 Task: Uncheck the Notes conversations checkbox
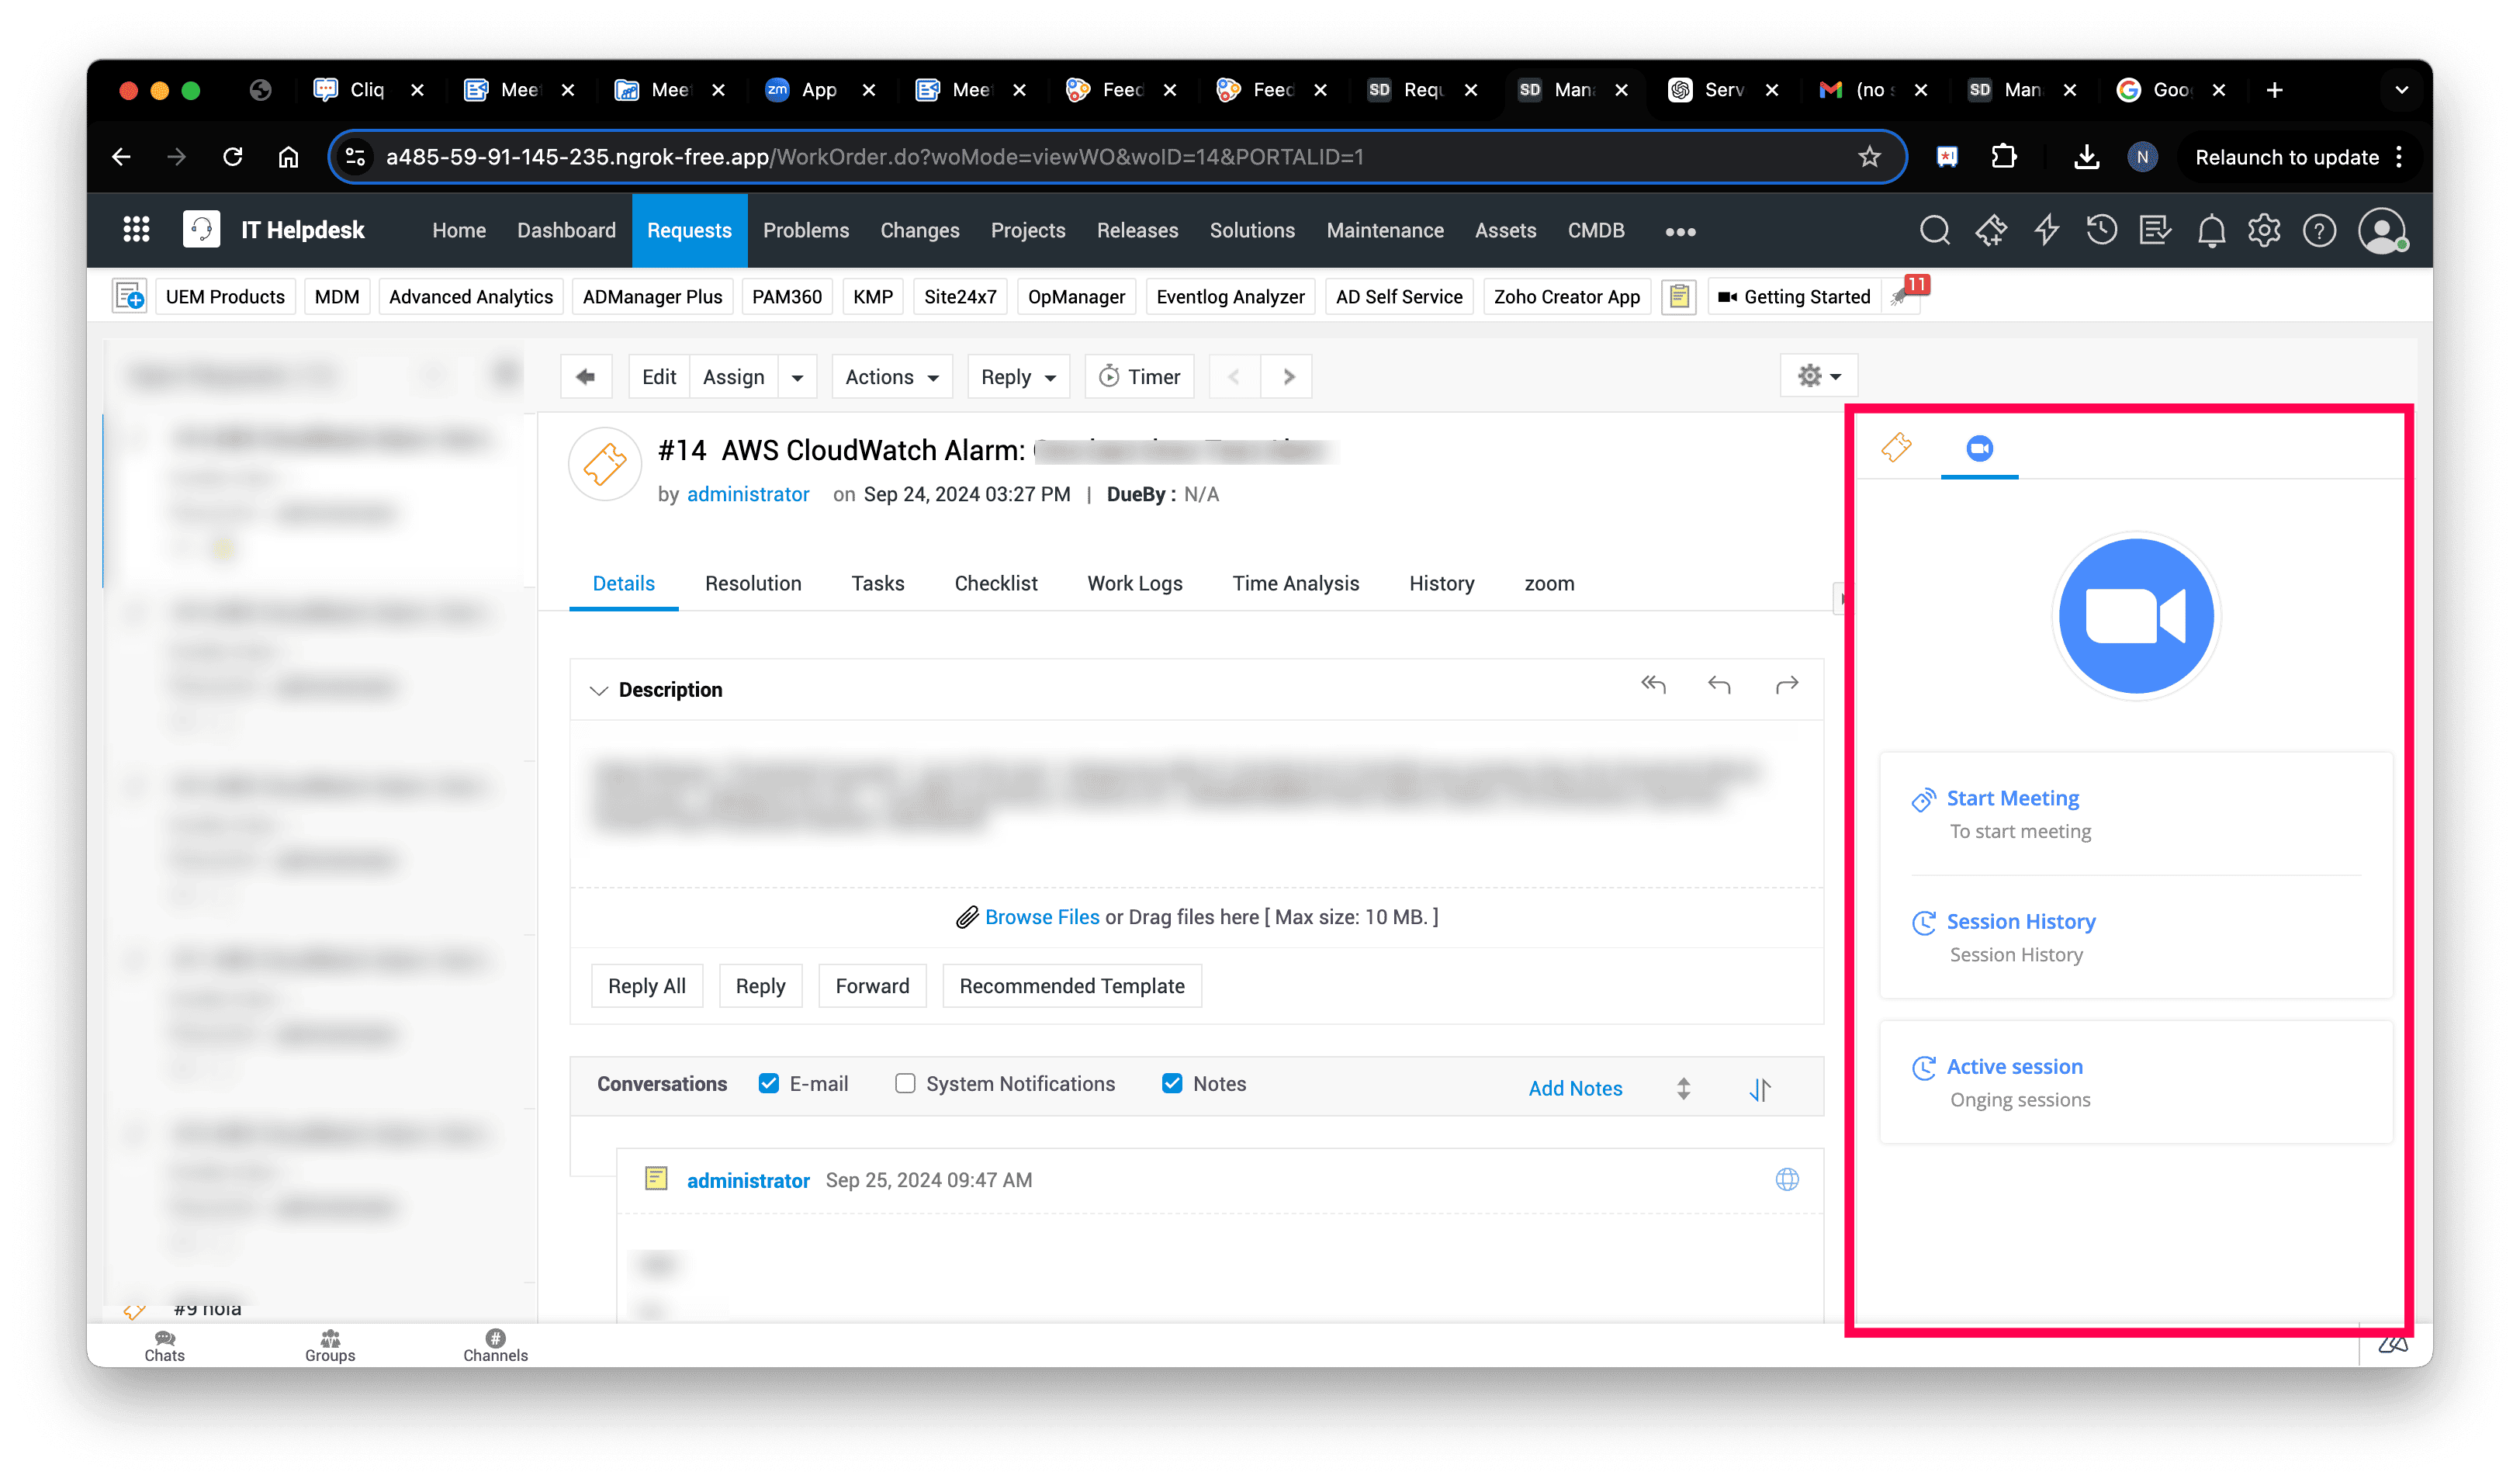click(1172, 1083)
